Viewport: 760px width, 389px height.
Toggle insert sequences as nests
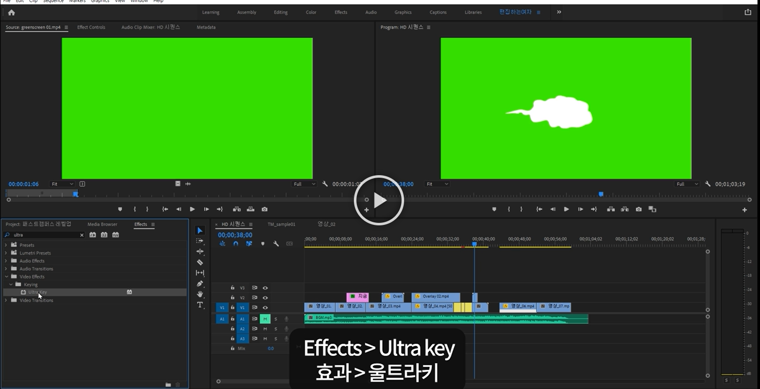coord(222,243)
